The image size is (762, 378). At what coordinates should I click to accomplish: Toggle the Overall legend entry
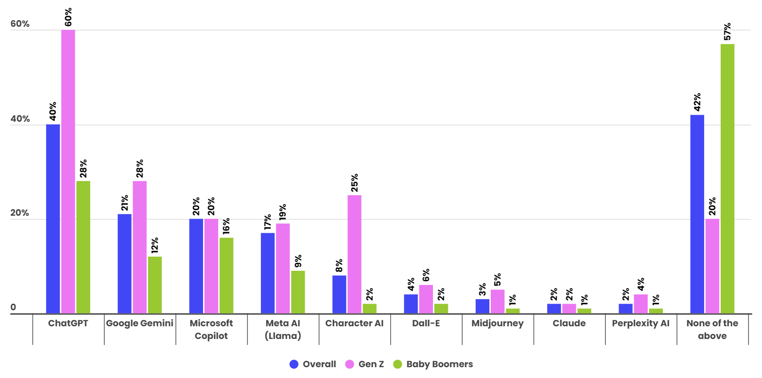pyautogui.click(x=313, y=364)
